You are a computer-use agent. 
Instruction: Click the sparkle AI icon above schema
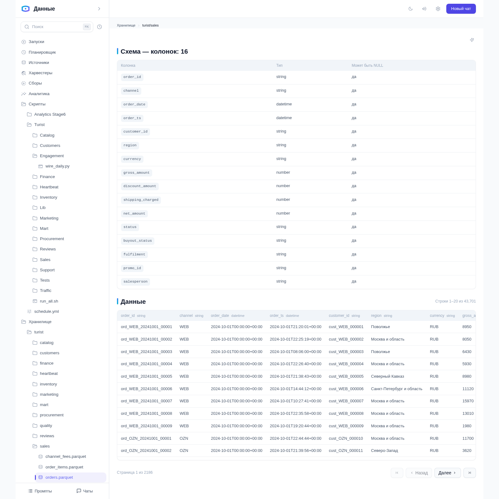[x=472, y=40]
